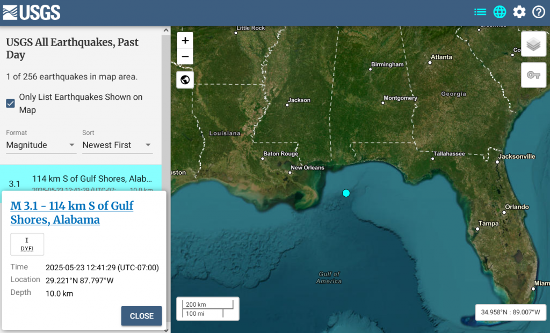Zoom out on the map

click(185, 56)
